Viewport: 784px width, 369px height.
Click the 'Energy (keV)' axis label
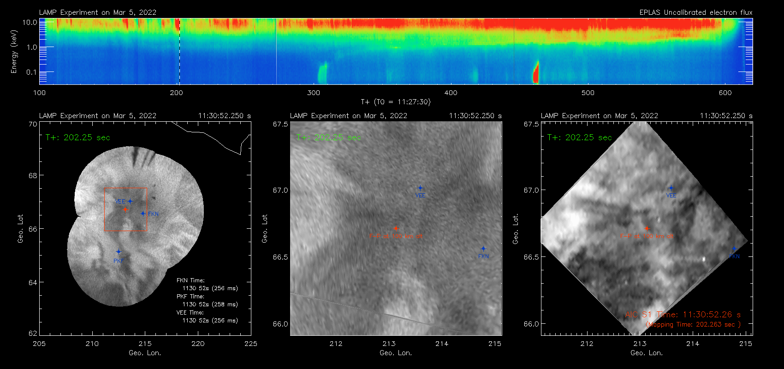pos(14,52)
